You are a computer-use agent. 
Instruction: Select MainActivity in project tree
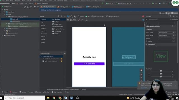tap(16, 21)
